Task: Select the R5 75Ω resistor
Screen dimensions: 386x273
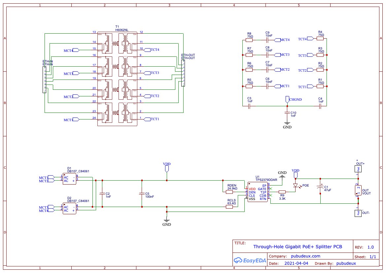Action: [x=249, y=86]
